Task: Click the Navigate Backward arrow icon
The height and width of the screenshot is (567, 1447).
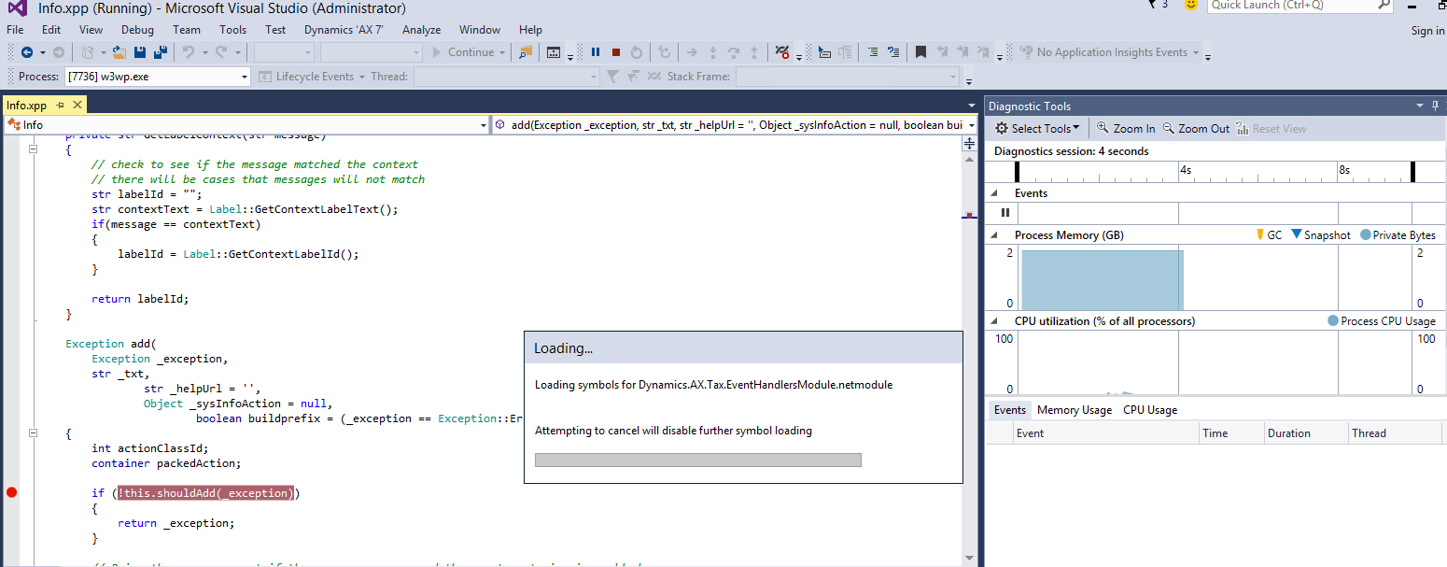Action: 27,52
